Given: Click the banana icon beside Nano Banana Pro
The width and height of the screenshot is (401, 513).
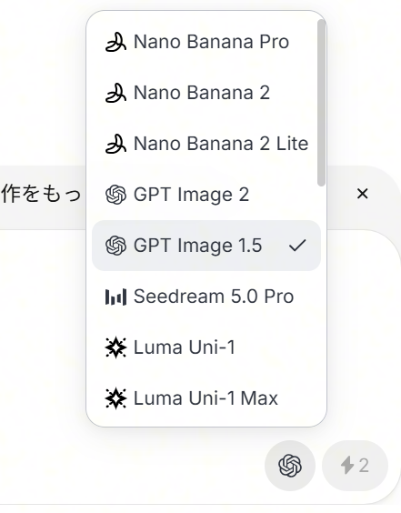Looking at the screenshot, I should click(x=115, y=42).
